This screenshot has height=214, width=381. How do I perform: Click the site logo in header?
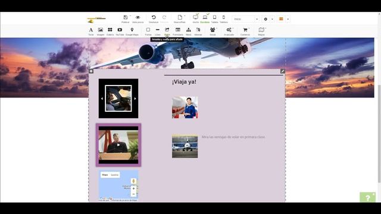coord(96,20)
